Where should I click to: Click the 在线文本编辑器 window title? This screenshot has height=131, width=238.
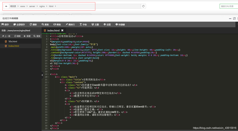pyautogui.click(x=10, y=18)
